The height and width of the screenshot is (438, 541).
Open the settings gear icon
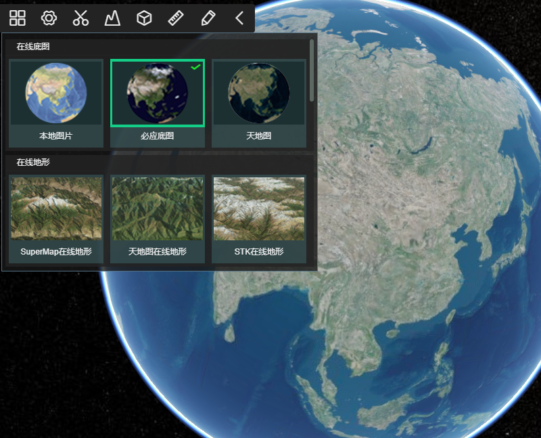(49, 18)
